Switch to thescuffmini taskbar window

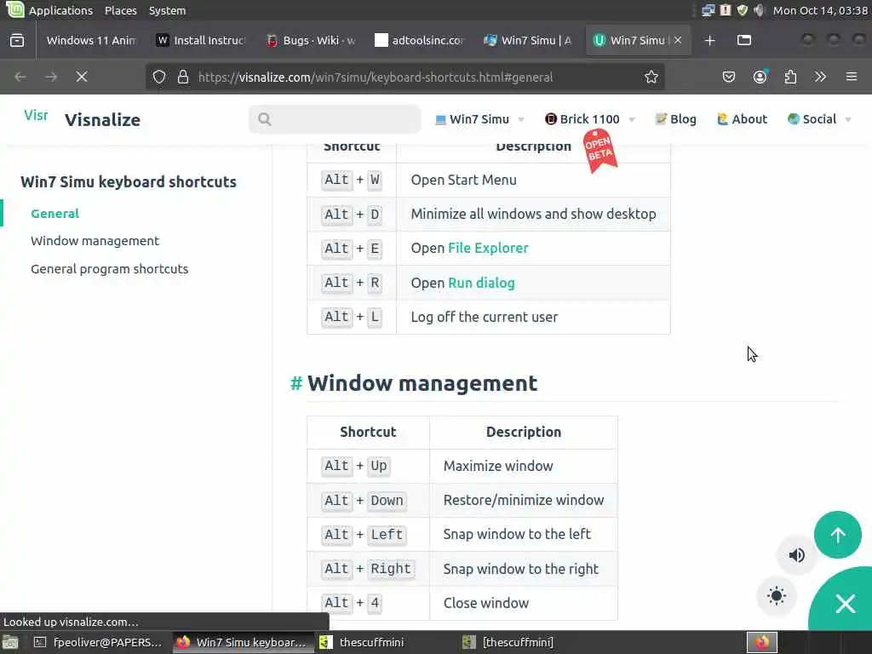pos(385,642)
